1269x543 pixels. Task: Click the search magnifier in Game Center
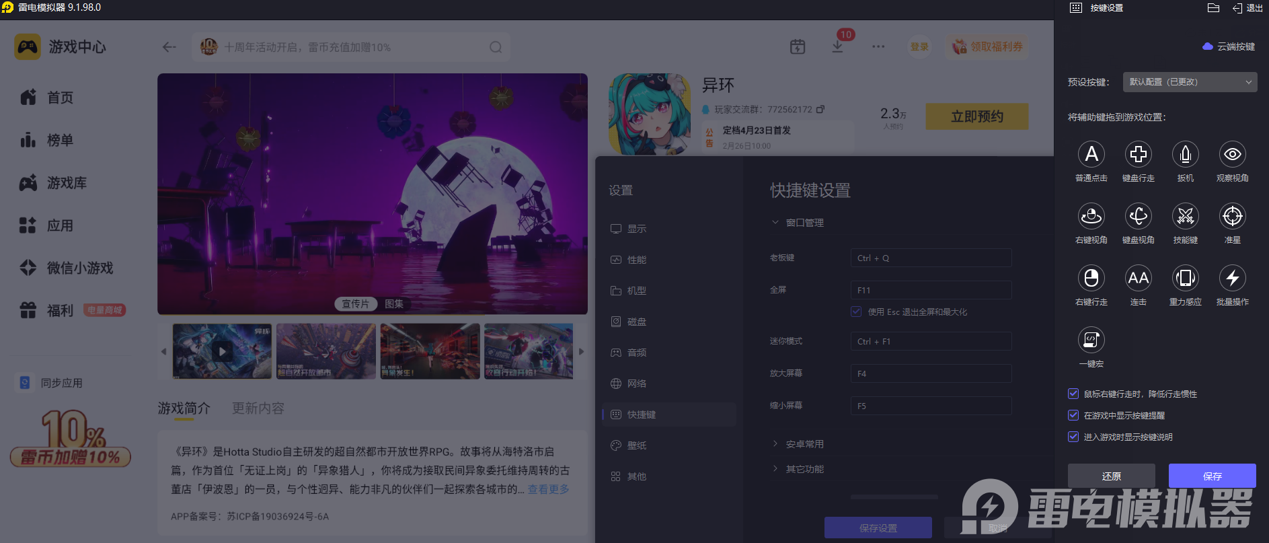pyautogui.click(x=496, y=47)
